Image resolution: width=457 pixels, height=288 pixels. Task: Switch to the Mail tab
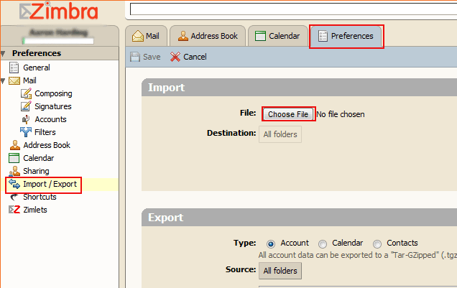146,36
